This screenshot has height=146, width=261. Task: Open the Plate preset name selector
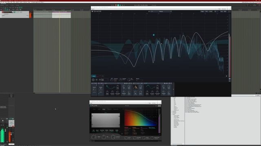click(x=127, y=105)
